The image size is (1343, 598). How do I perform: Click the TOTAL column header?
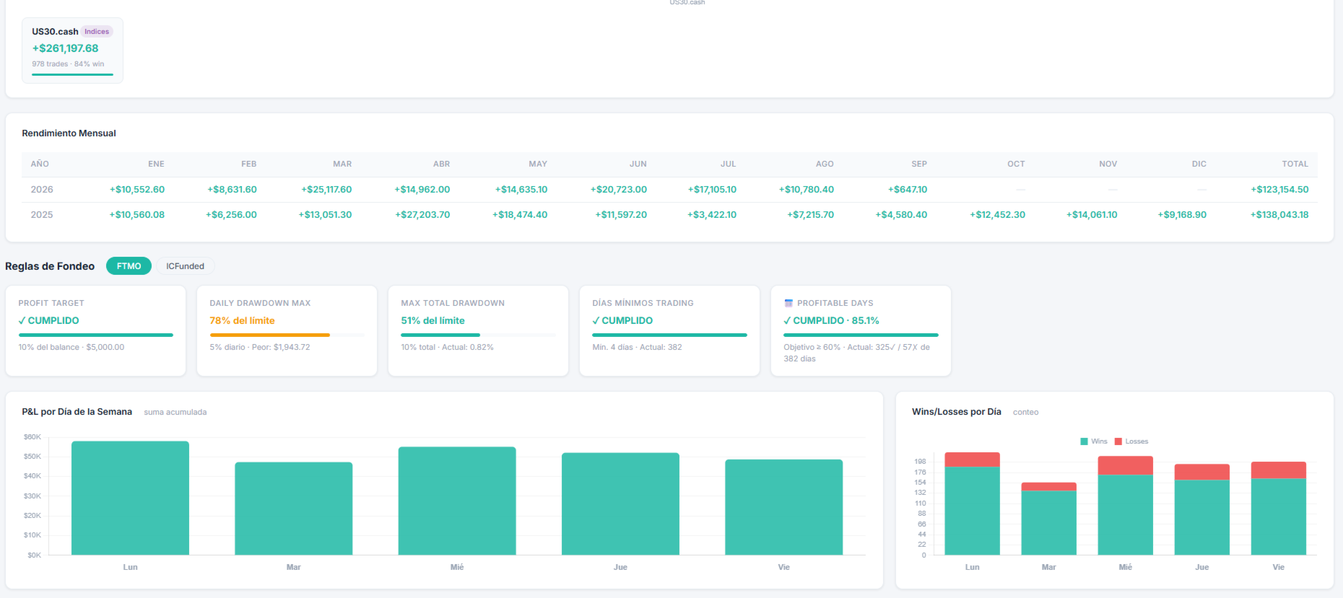pos(1295,164)
